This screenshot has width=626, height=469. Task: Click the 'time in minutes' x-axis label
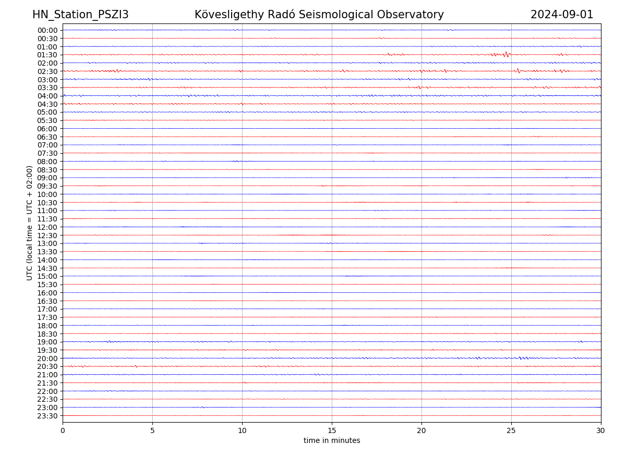pyautogui.click(x=332, y=441)
